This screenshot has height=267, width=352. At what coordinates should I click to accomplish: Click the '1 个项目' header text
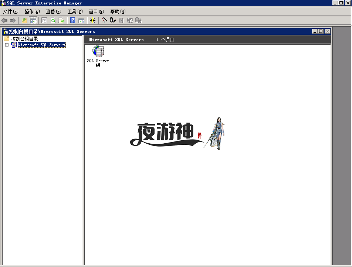pos(165,40)
